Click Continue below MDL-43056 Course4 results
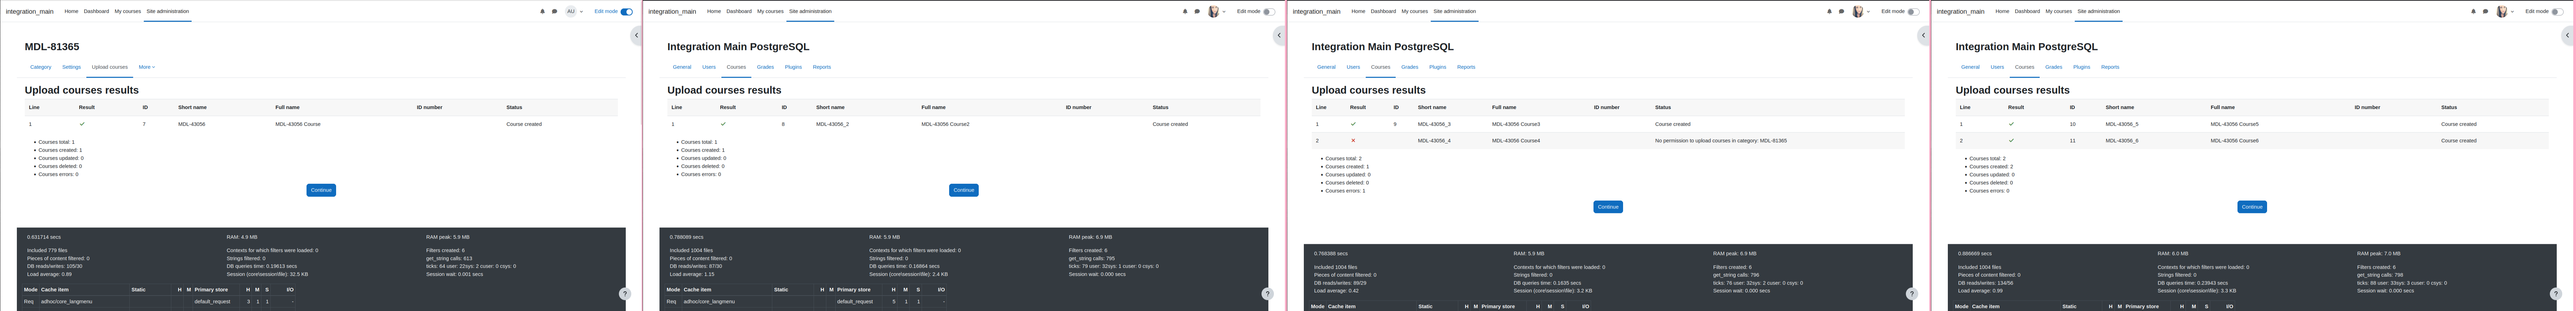This screenshot has height=311, width=2576. tap(1608, 207)
